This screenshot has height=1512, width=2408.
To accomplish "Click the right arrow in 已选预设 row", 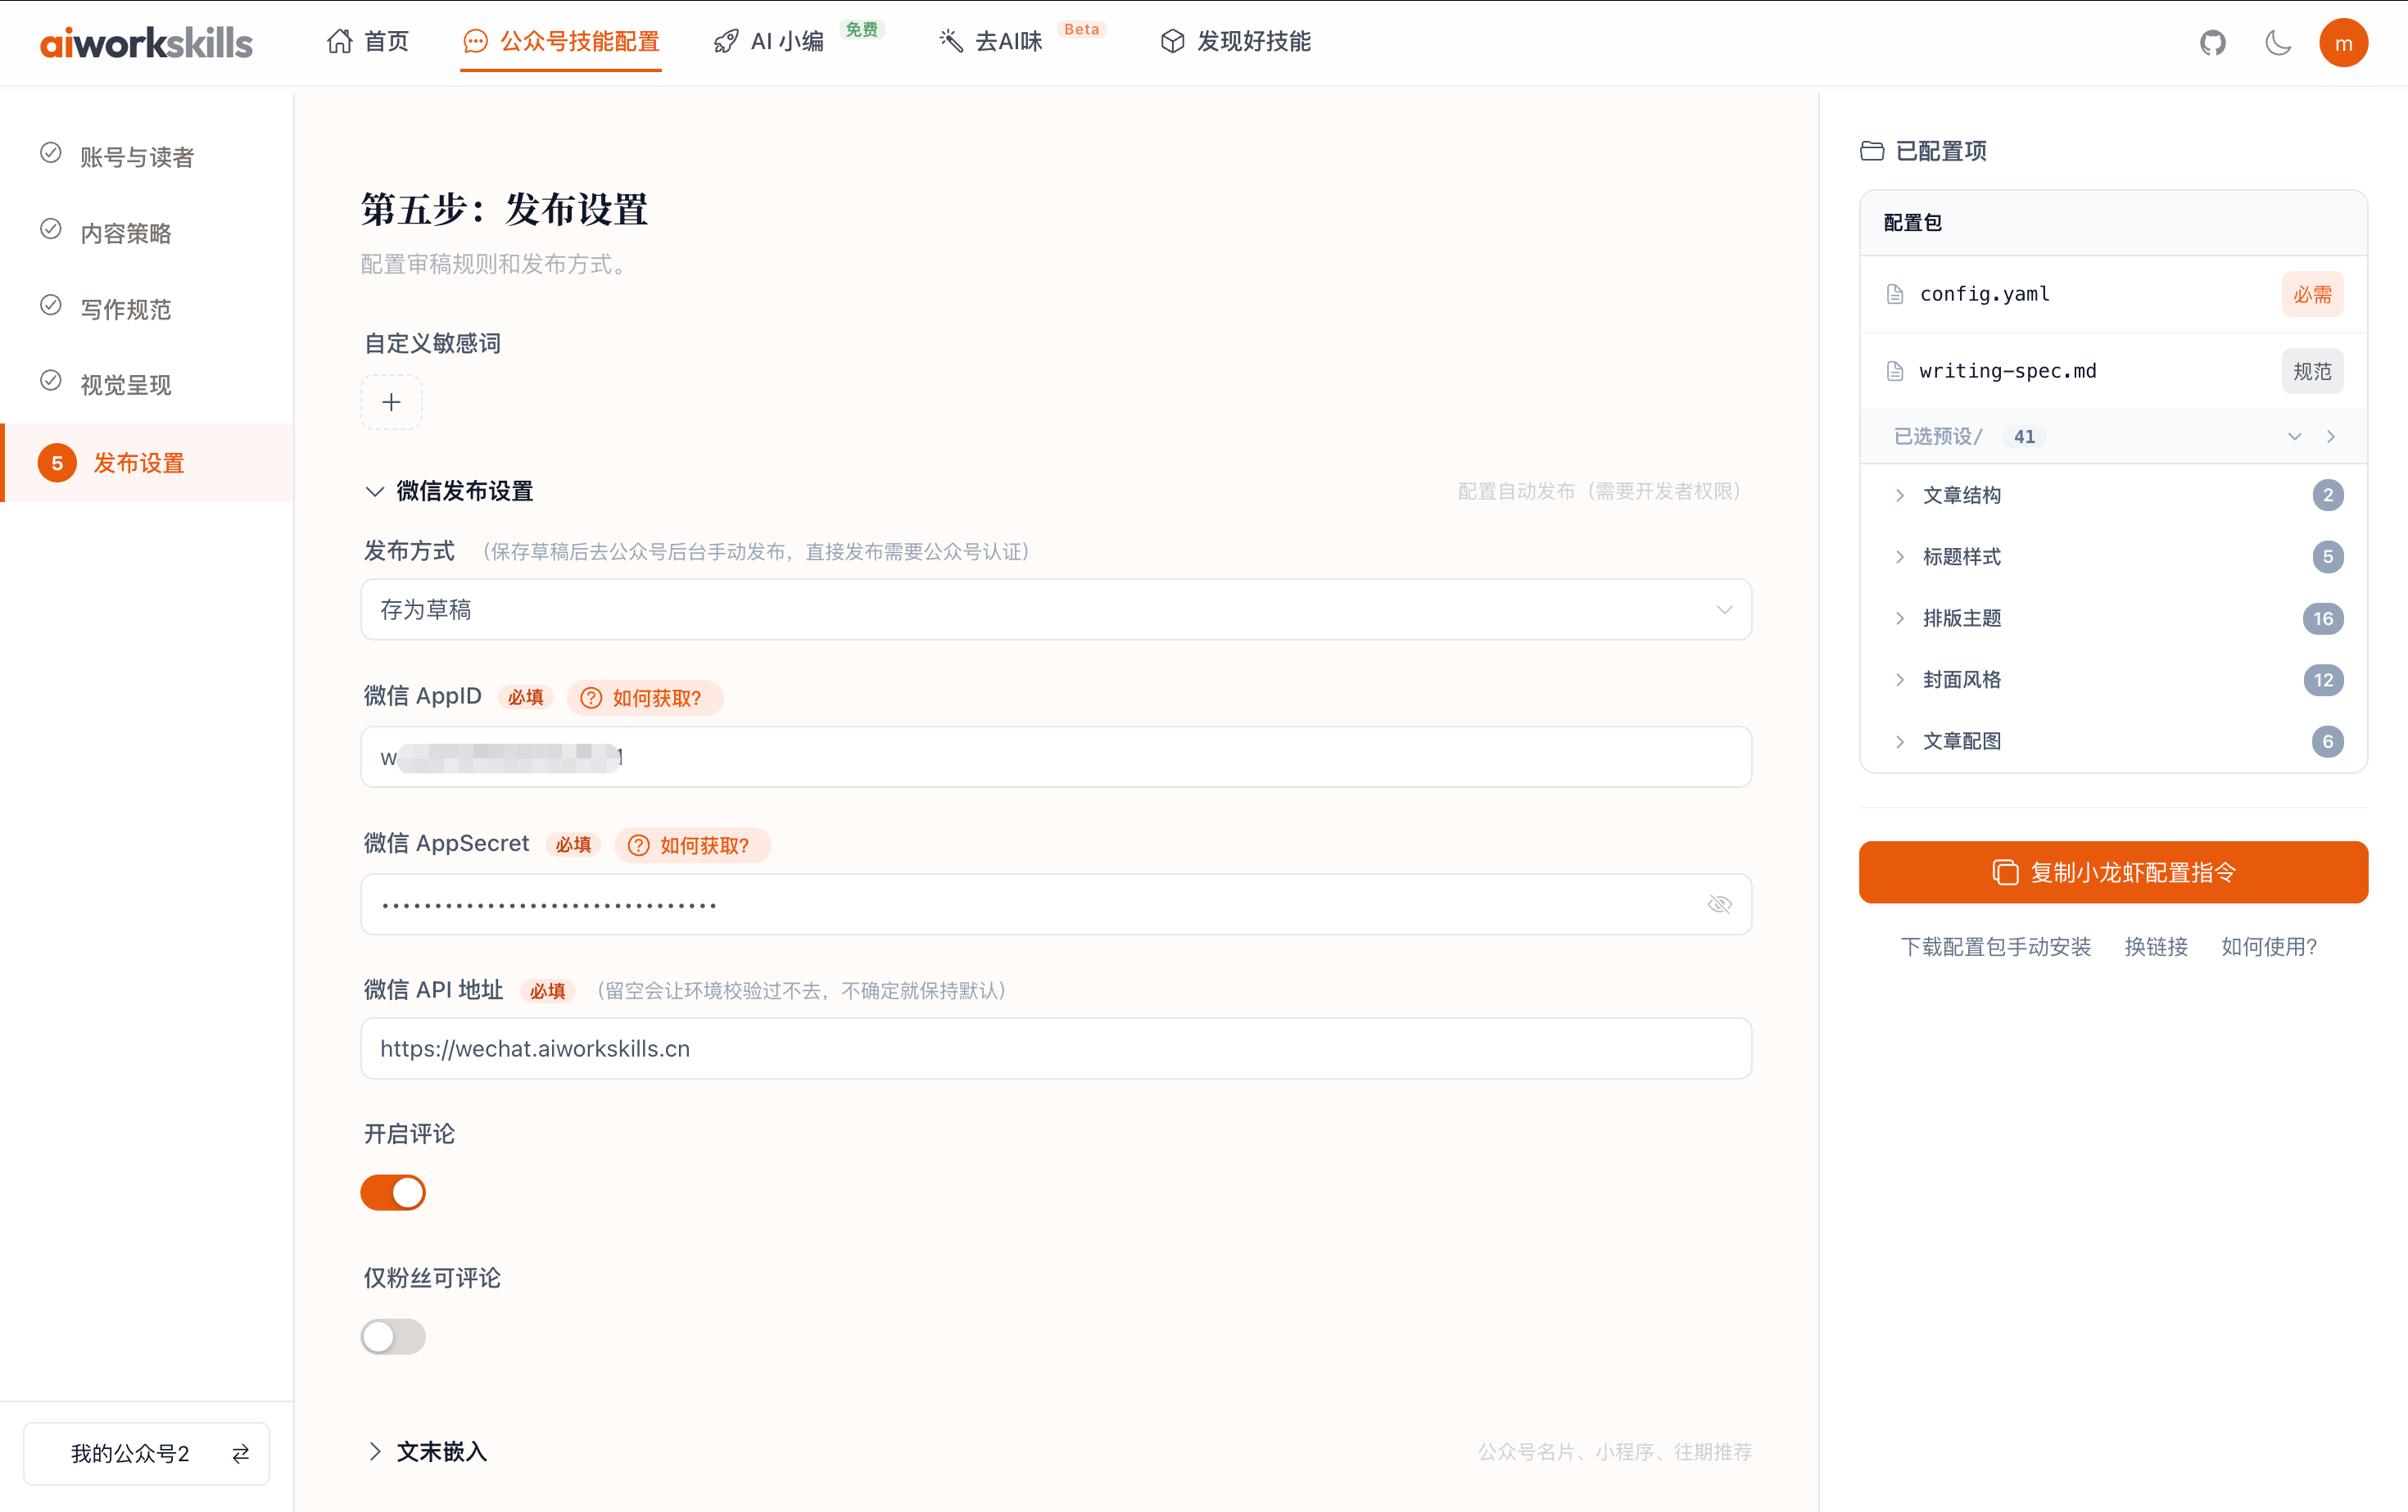I will 2330,436.
